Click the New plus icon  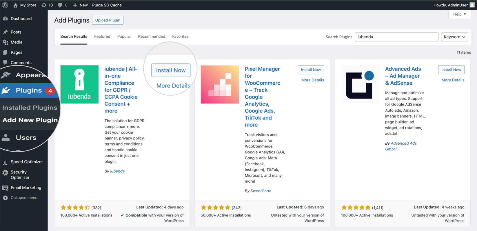[x=75, y=5]
